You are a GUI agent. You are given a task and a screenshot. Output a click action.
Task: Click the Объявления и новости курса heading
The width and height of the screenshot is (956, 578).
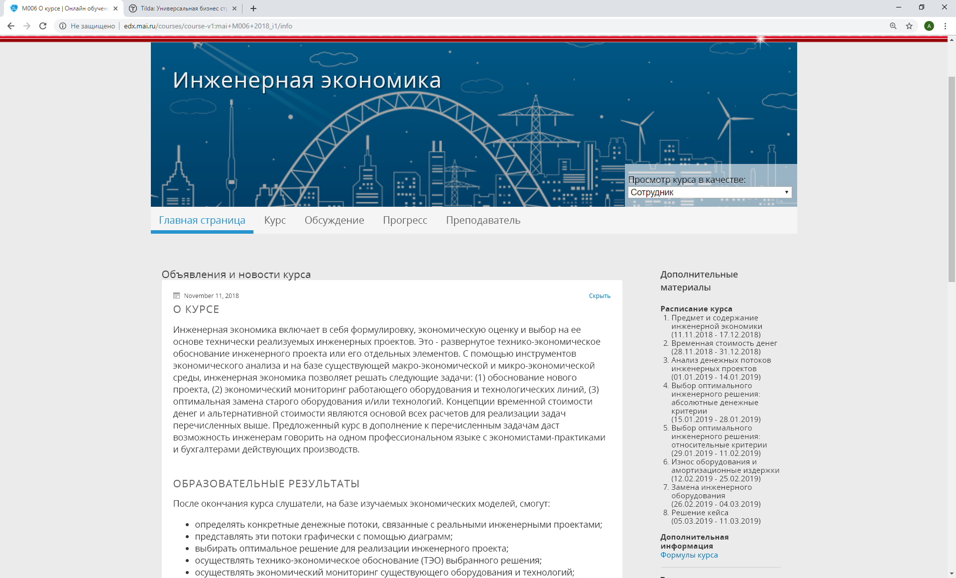(x=236, y=275)
